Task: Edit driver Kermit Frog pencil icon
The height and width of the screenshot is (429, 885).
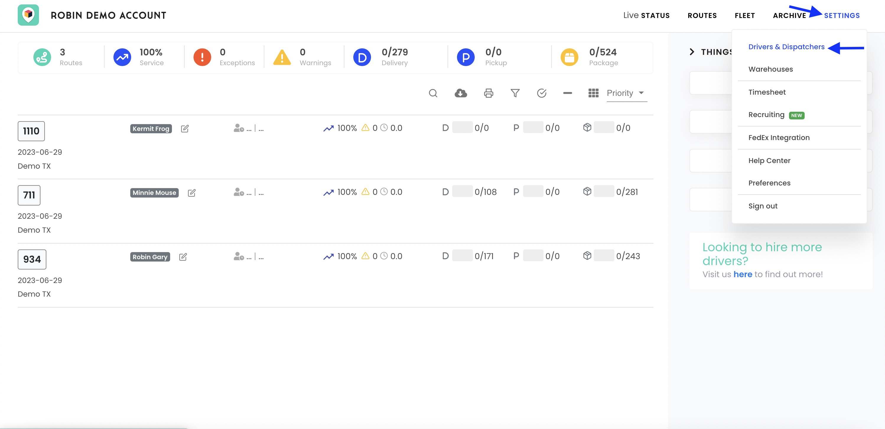Action: [x=185, y=129]
